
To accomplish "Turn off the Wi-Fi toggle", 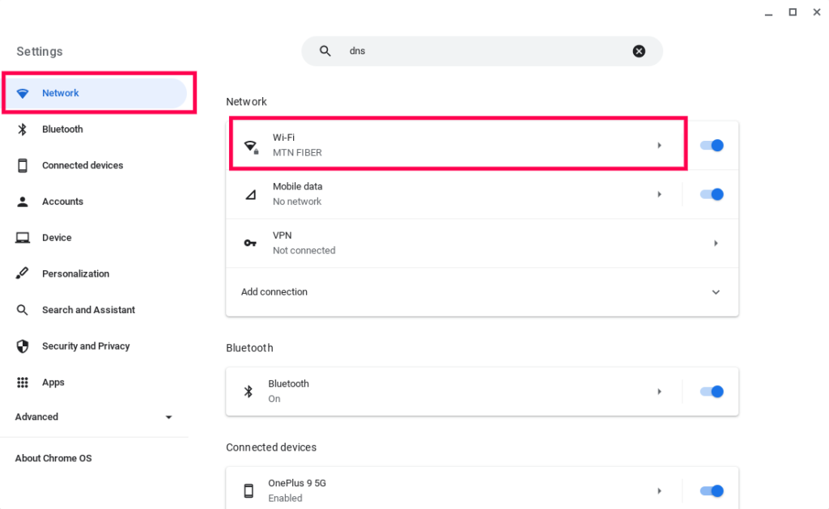I will point(712,146).
